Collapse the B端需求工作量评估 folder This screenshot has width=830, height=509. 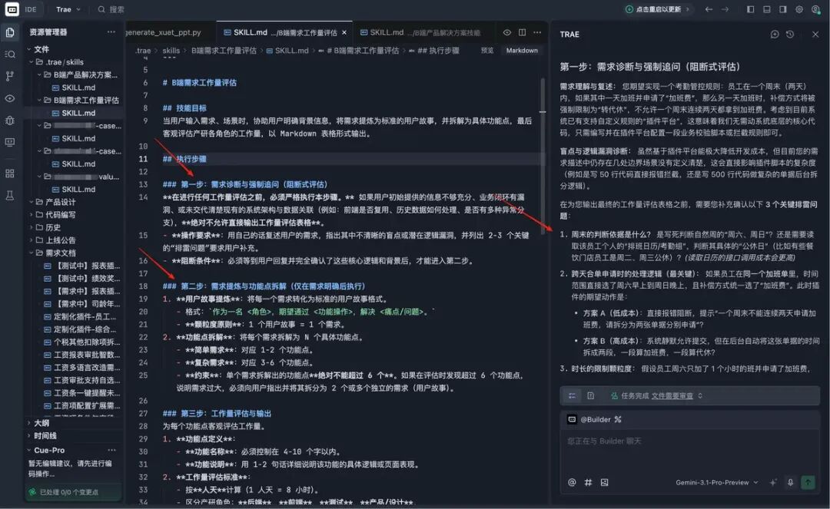(39, 100)
